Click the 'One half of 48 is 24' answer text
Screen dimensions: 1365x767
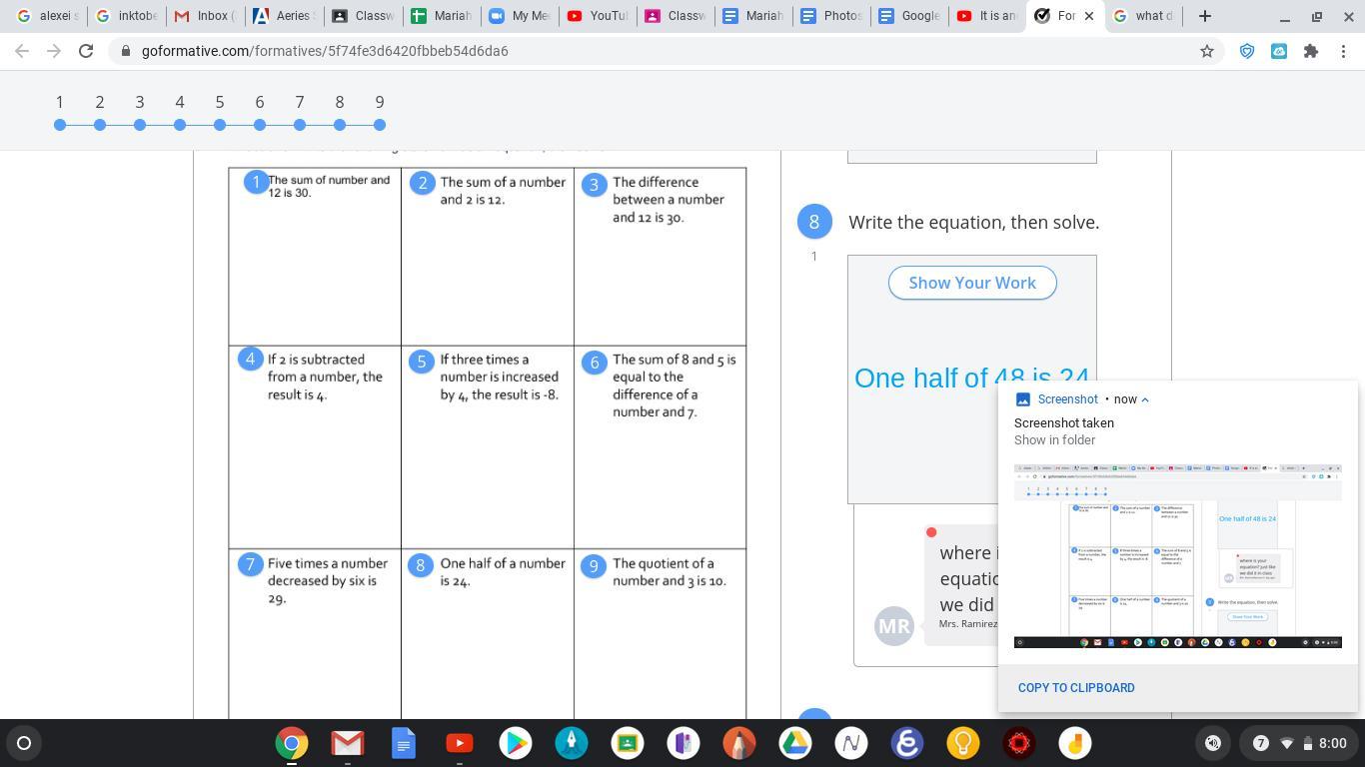click(x=971, y=379)
